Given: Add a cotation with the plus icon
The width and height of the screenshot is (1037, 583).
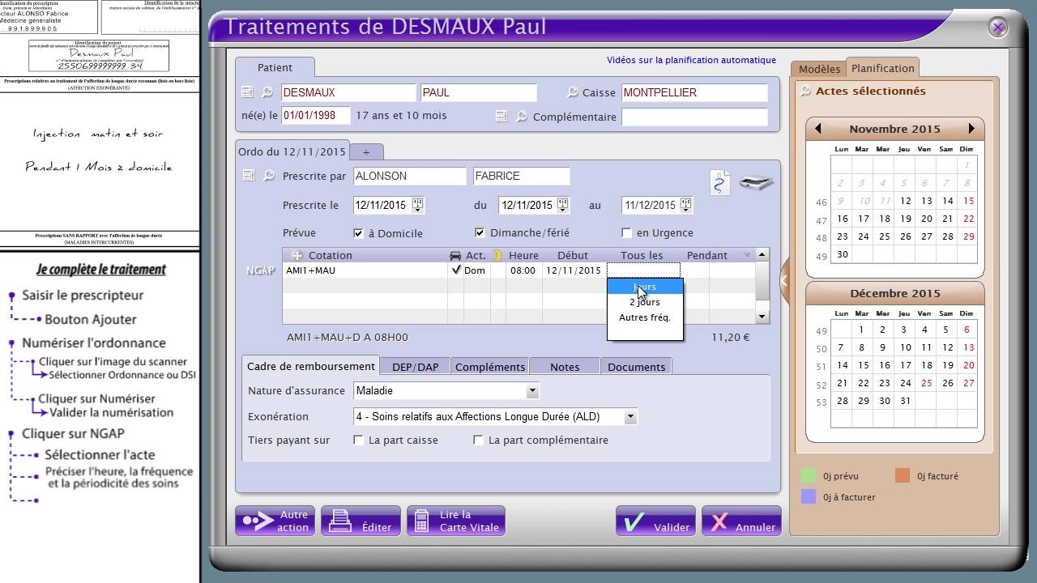Looking at the screenshot, I should pyautogui.click(x=297, y=255).
